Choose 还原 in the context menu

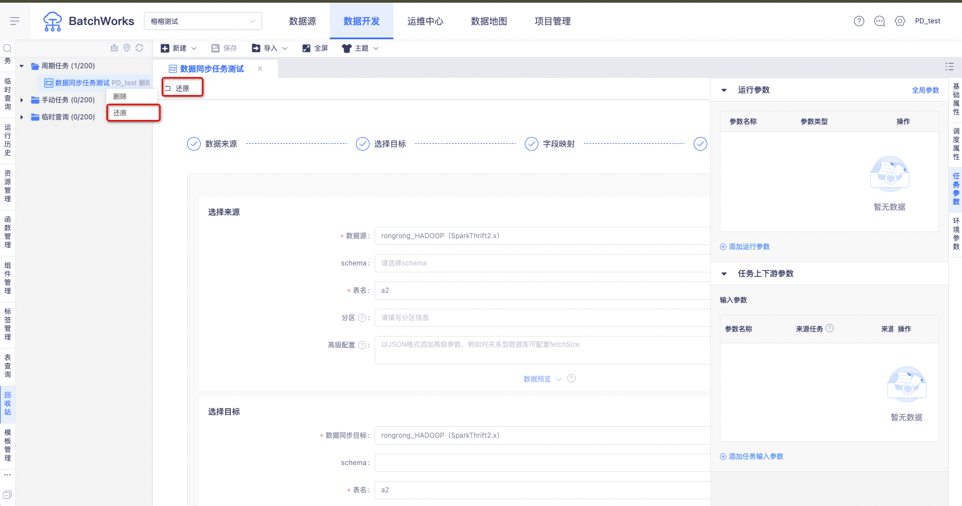point(133,113)
